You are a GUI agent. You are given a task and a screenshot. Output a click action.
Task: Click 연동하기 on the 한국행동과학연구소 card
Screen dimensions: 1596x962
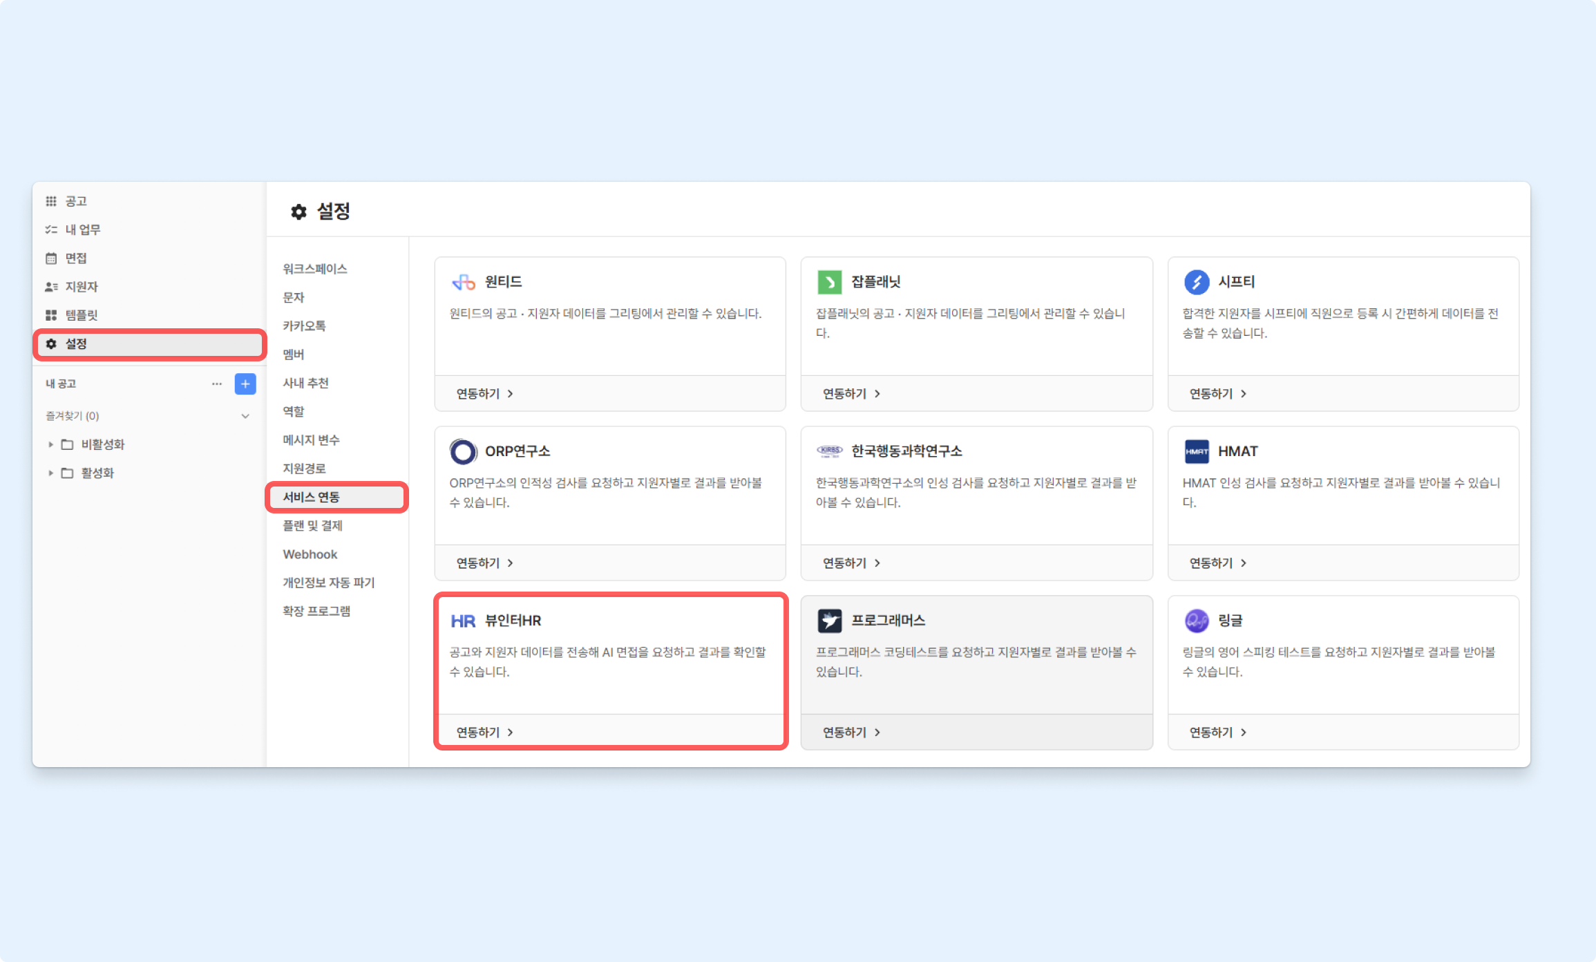(x=851, y=563)
